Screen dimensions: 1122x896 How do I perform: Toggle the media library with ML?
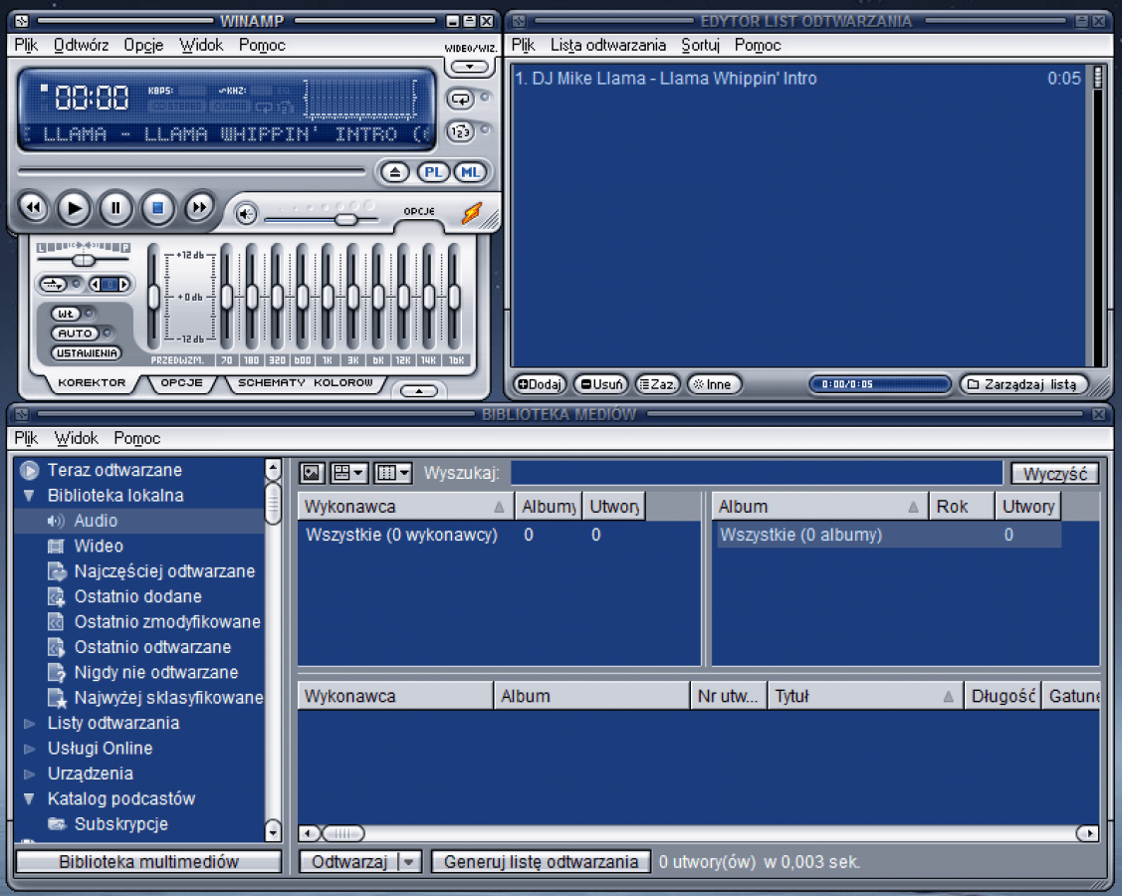coord(470,172)
